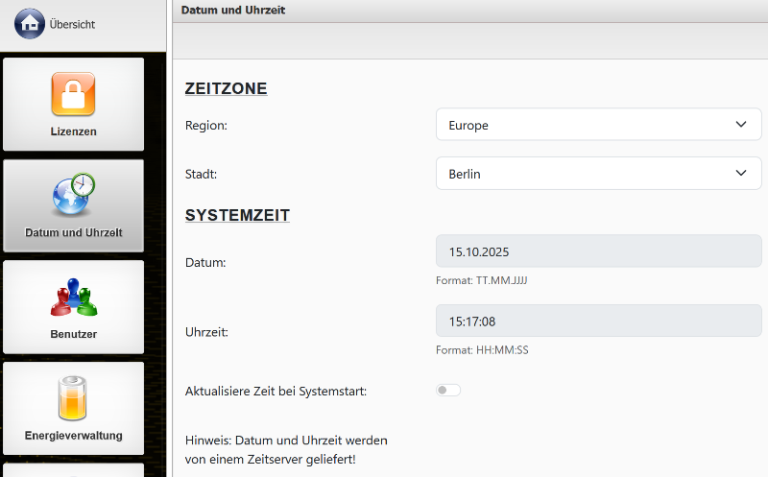
Task: Go to Übersicht via its text label
Action: click(72, 25)
